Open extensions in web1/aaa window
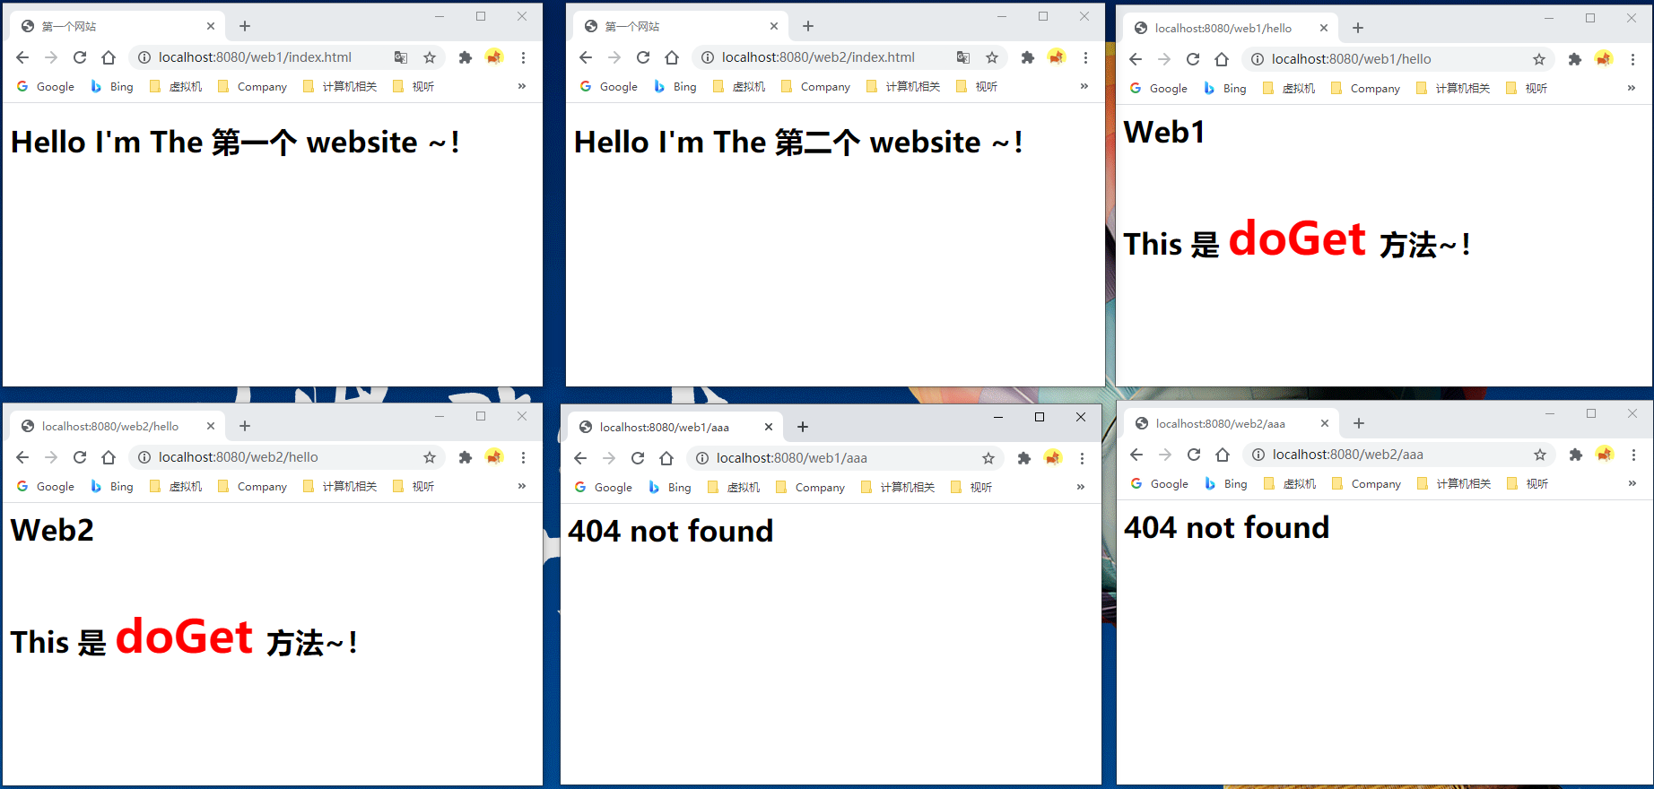Image resolution: width=1654 pixels, height=789 pixels. coord(1023,458)
